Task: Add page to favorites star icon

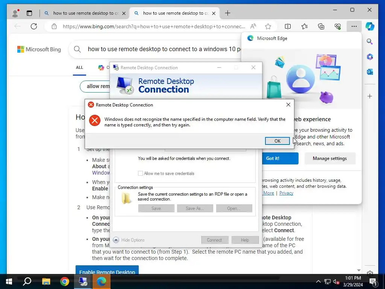Action: coord(268,26)
